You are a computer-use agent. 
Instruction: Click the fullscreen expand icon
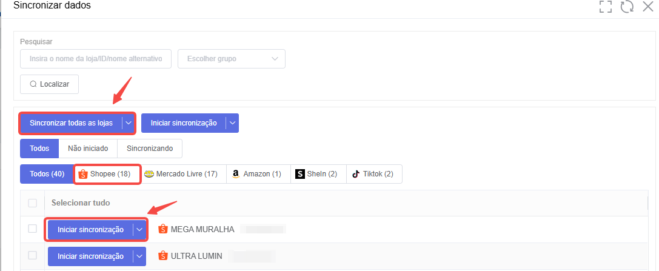pos(605,7)
